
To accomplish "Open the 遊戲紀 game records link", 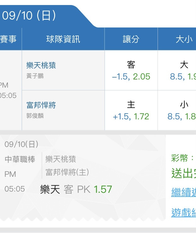I will tap(183, 213).
